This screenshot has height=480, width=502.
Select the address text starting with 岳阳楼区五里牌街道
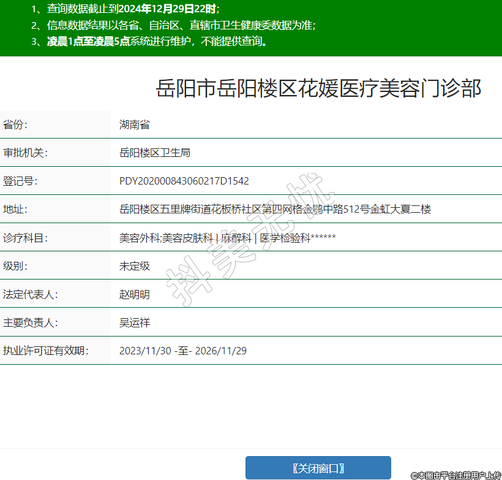coord(275,210)
